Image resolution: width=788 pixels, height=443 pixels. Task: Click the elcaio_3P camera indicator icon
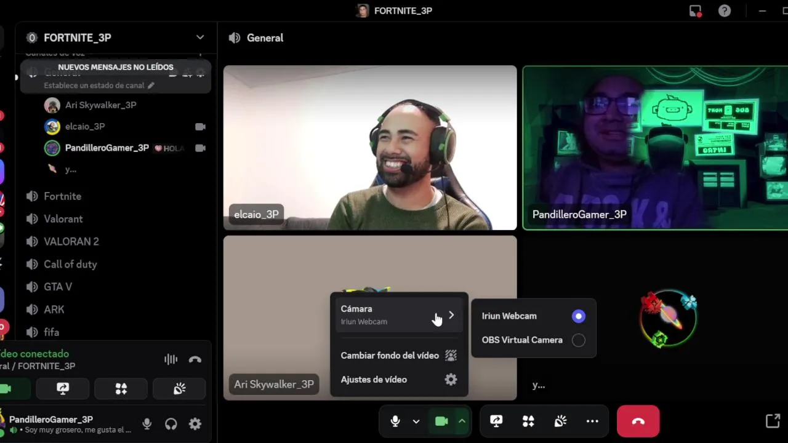[200, 127]
